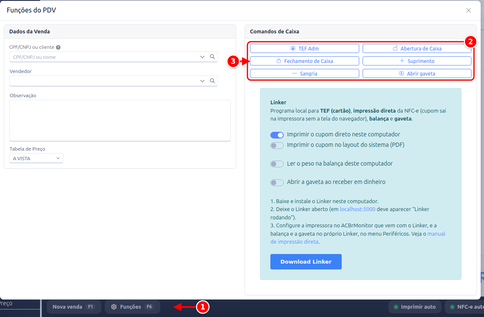
Task: Click the Nova venda F1 button
Action: (x=74, y=307)
